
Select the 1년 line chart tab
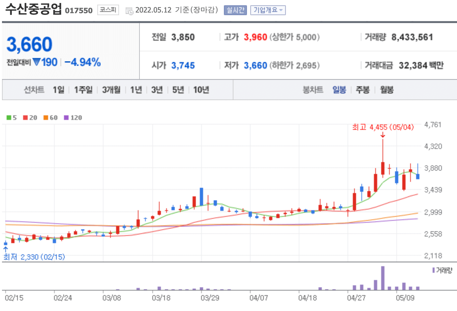tap(136, 90)
